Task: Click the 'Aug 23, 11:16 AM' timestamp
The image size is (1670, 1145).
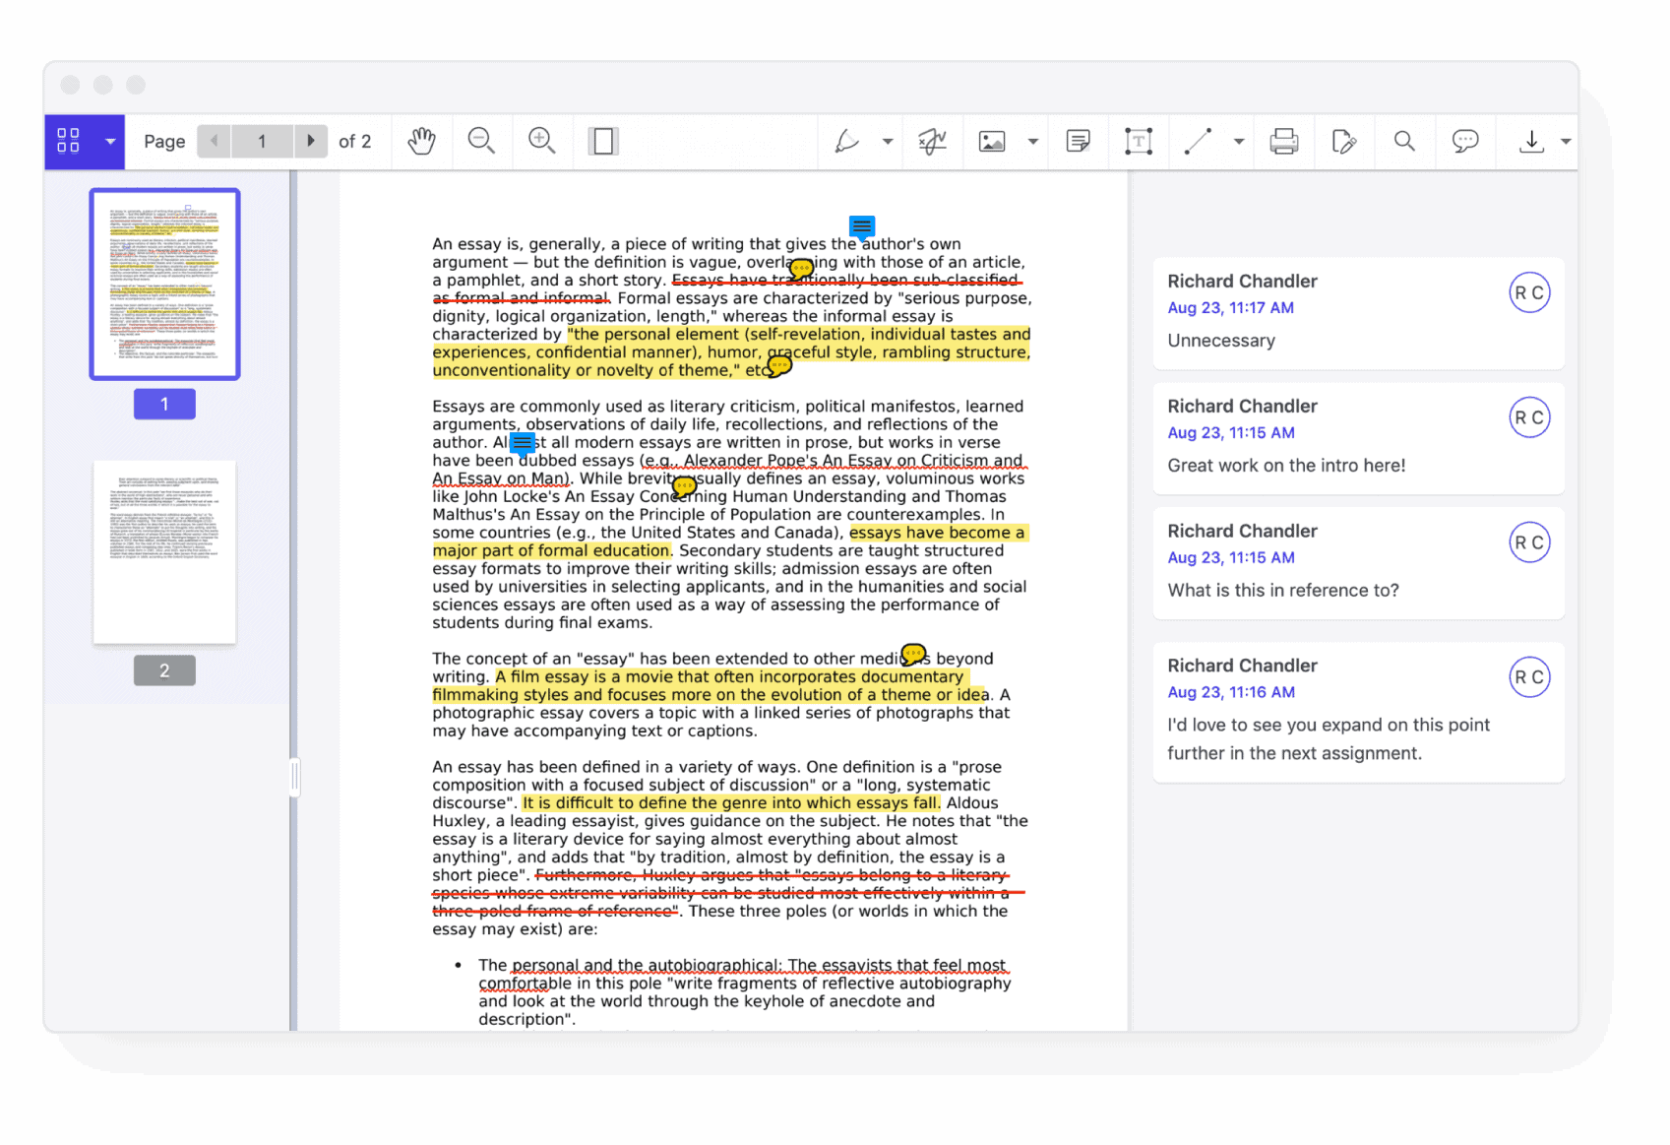Action: click(1230, 692)
